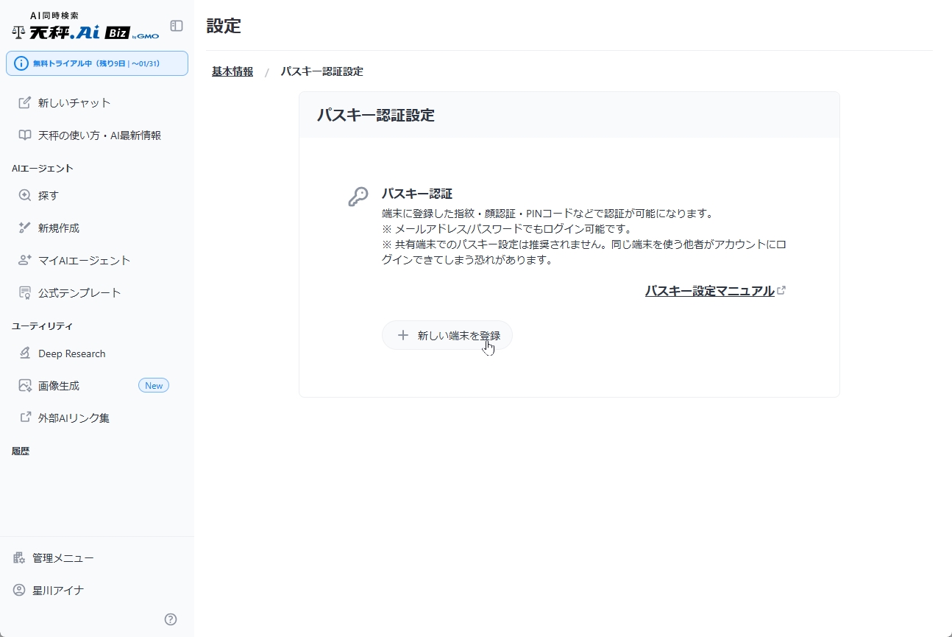Viewport: 952px width, 637px height.
Task: Switch to the 基本情報 settings tab
Action: pos(231,71)
